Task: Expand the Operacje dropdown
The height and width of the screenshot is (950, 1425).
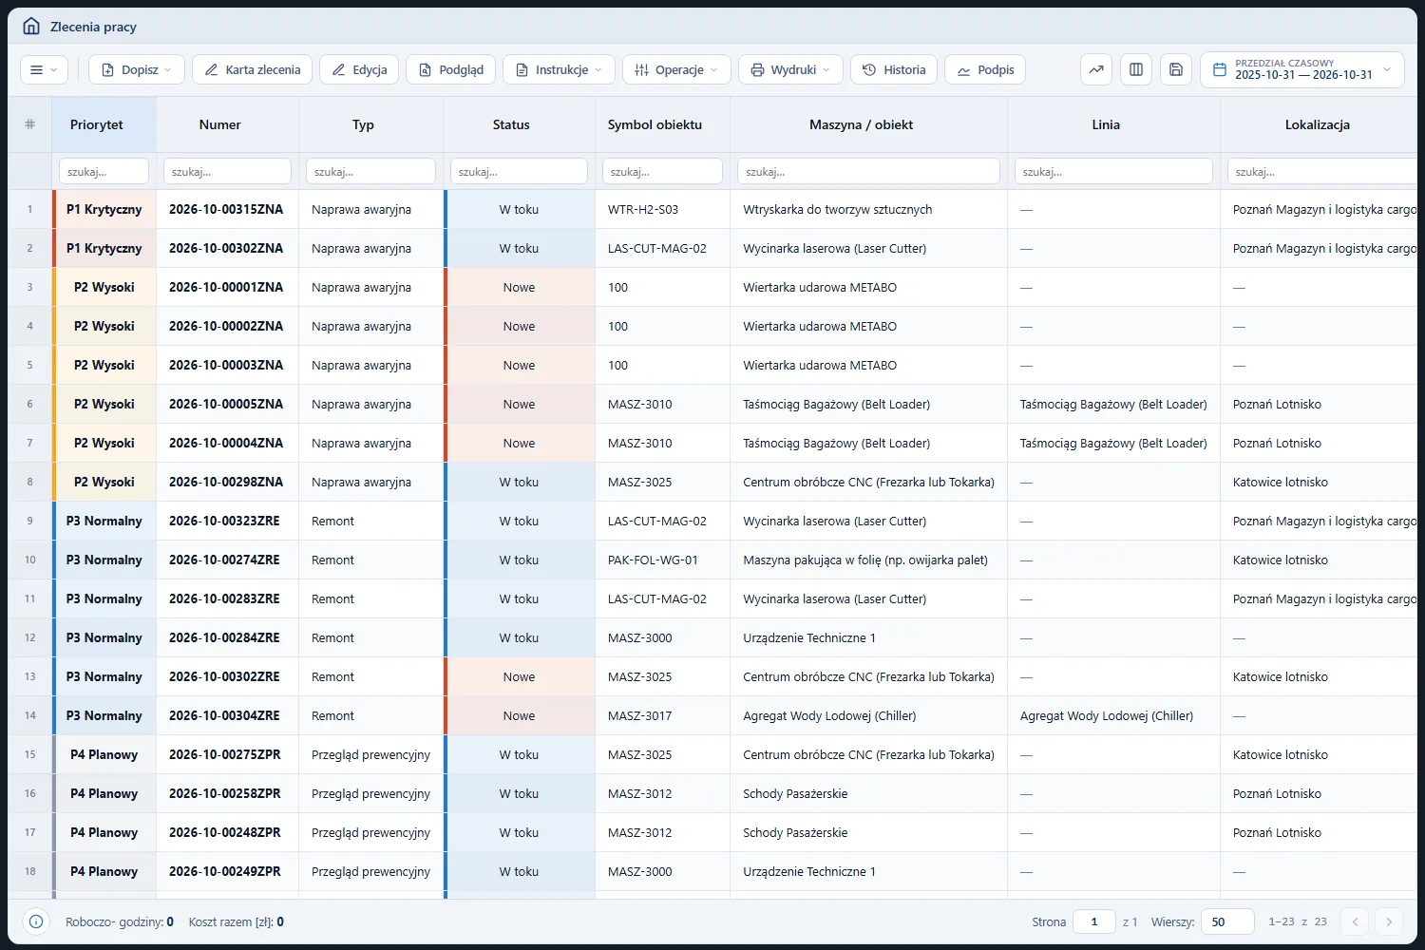Action: point(676,69)
